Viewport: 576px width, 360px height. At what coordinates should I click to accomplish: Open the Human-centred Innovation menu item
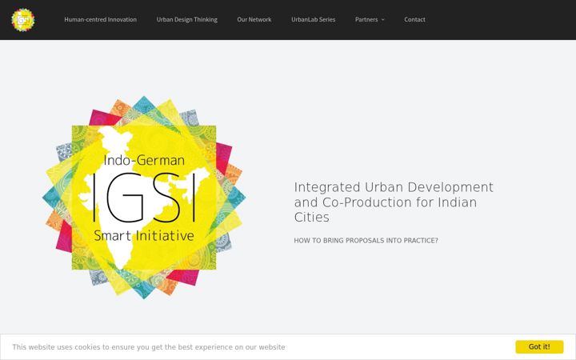coord(100,19)
